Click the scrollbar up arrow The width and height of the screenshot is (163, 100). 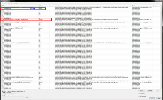[x=161, y=6]
